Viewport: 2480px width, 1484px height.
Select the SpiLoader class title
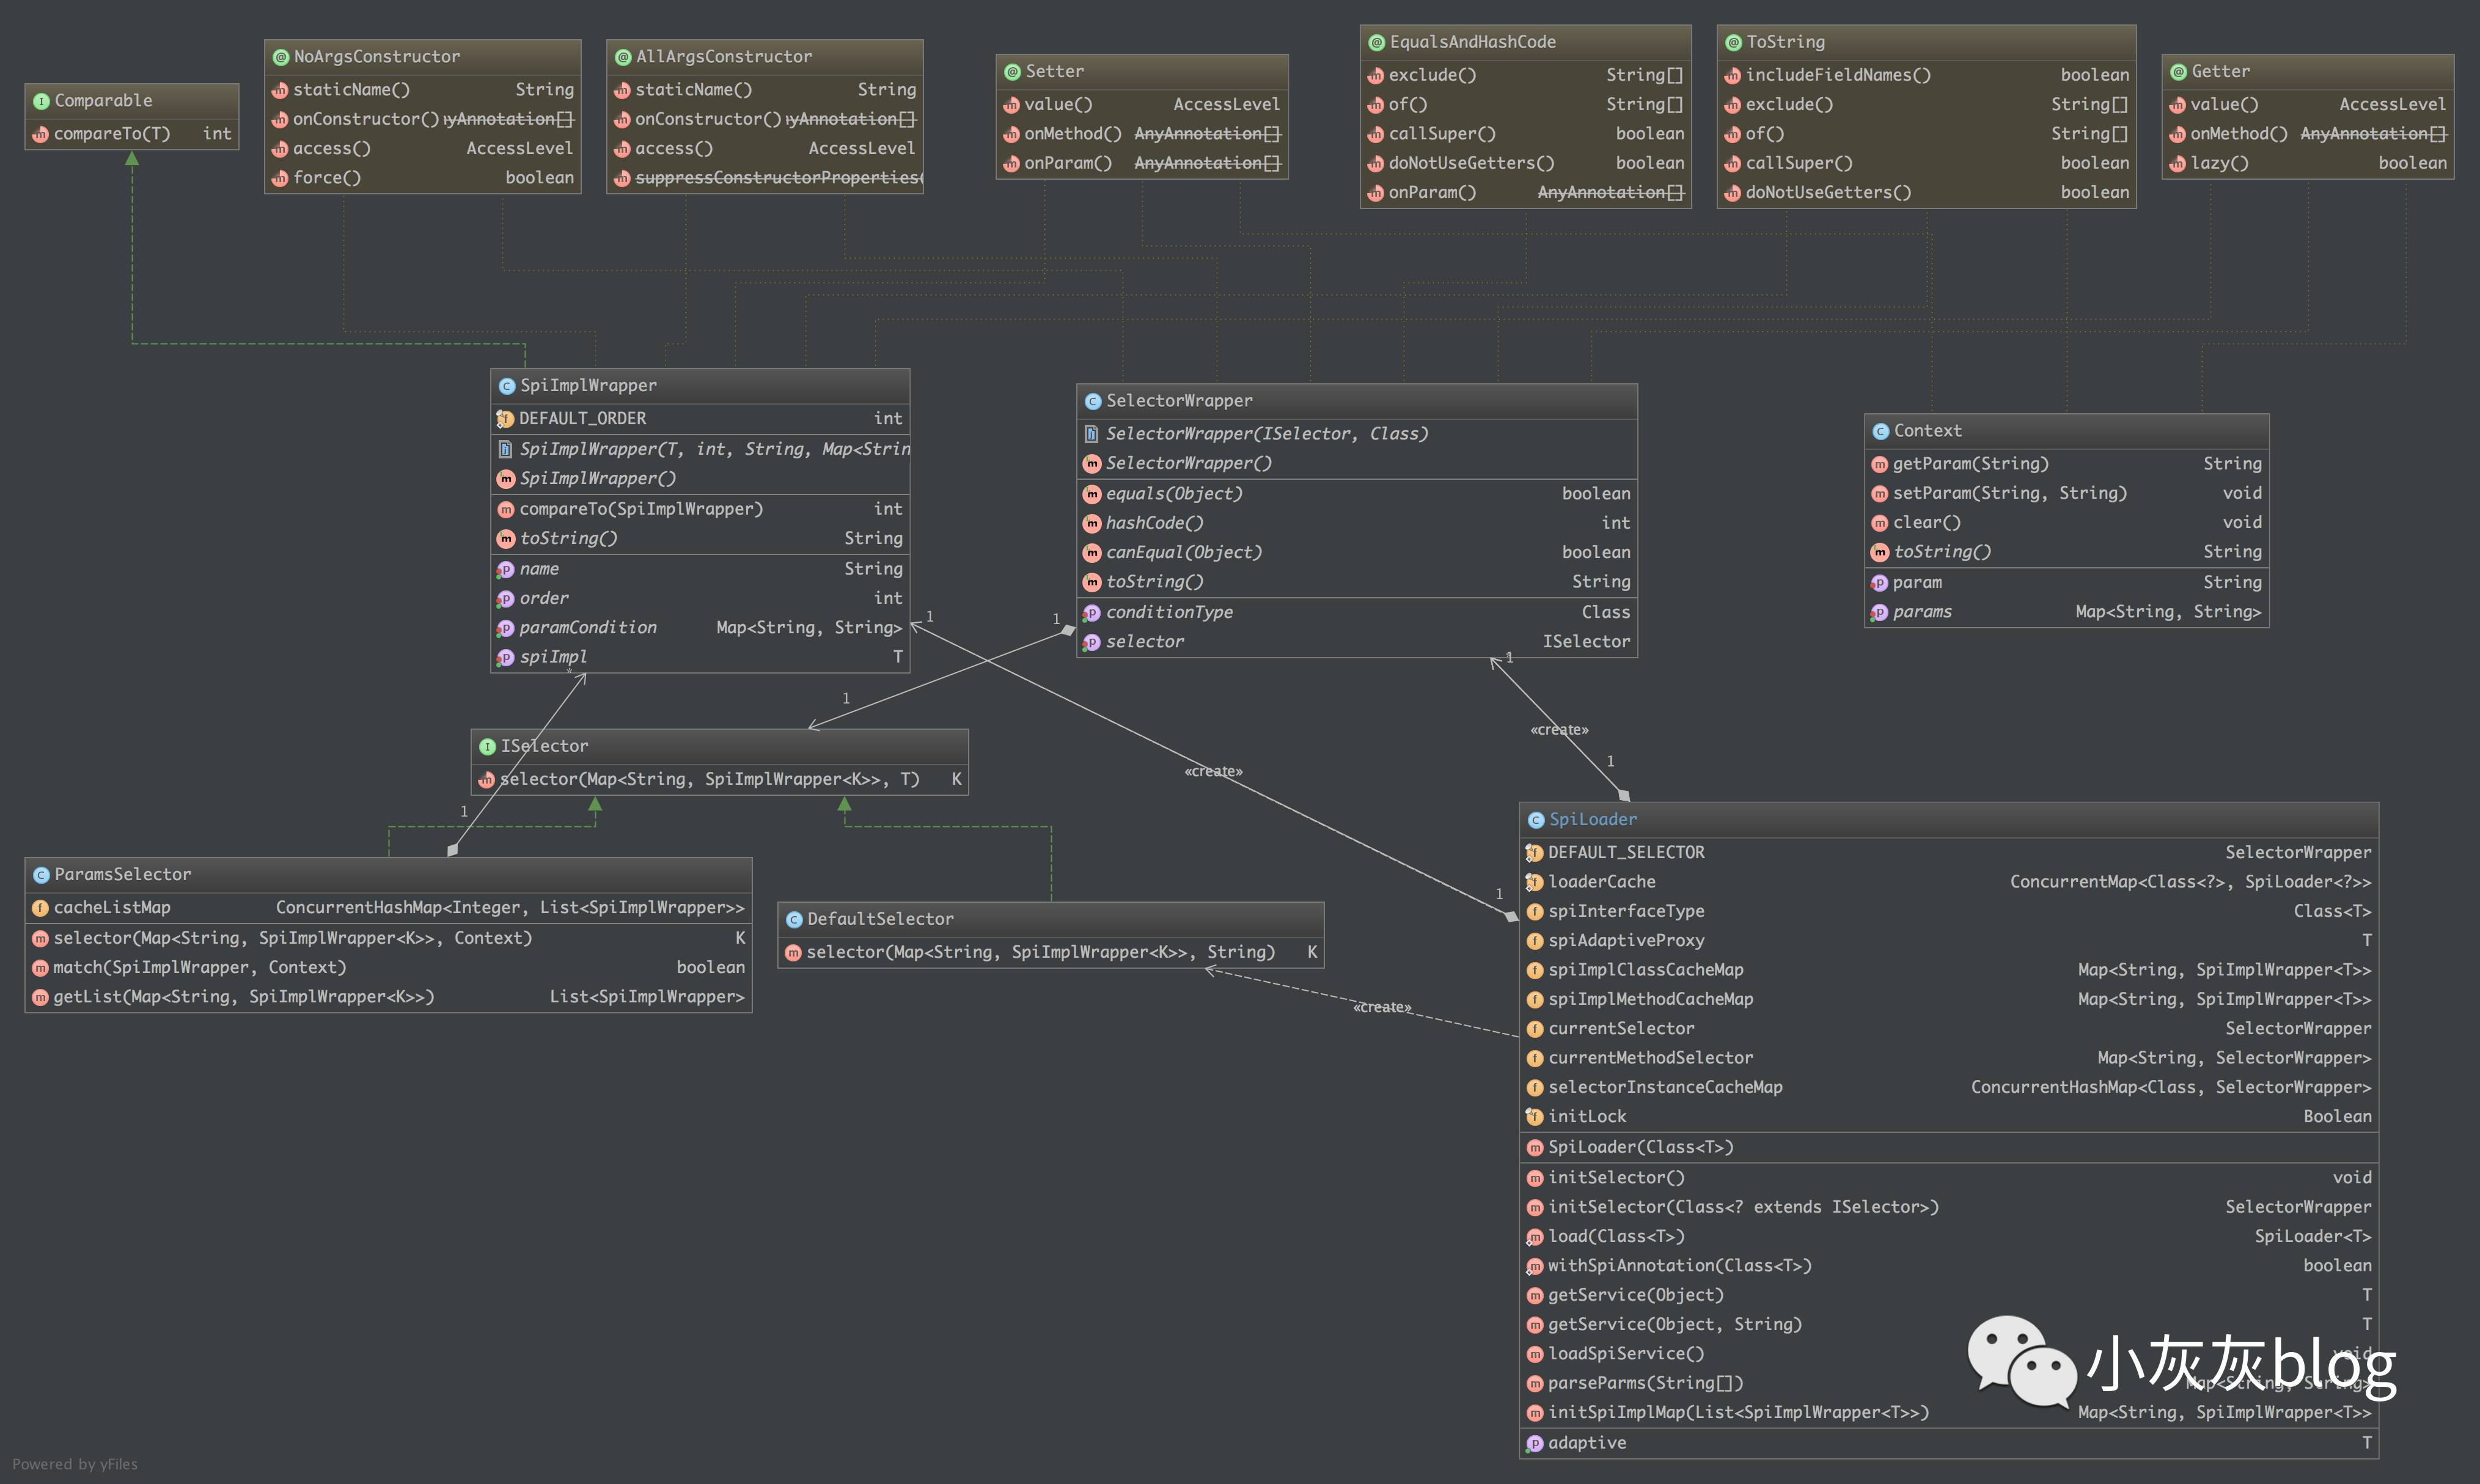1593,819
